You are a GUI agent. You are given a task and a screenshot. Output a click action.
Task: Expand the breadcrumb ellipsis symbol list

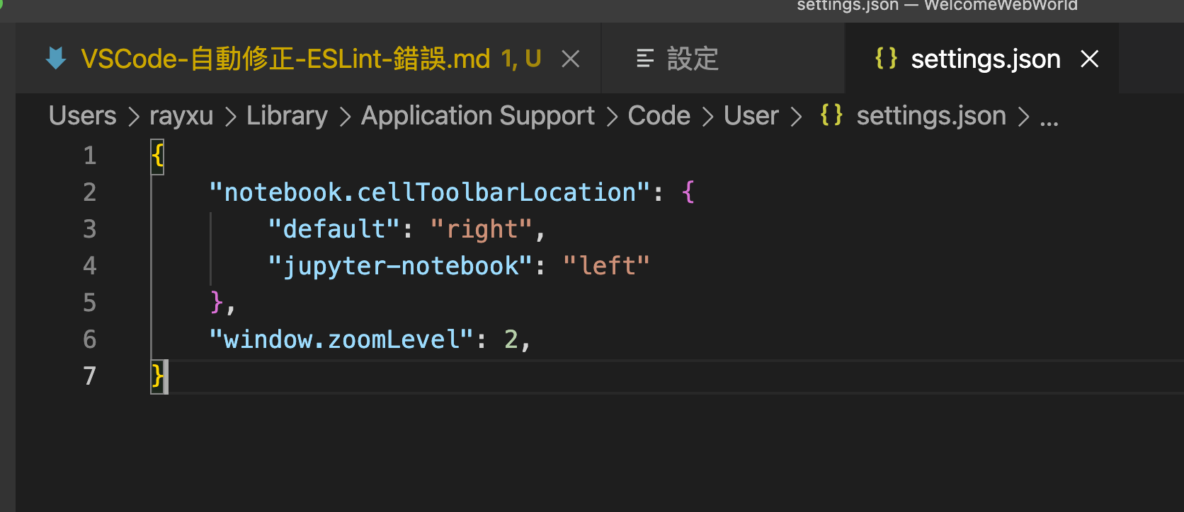tap(1049, 117)
